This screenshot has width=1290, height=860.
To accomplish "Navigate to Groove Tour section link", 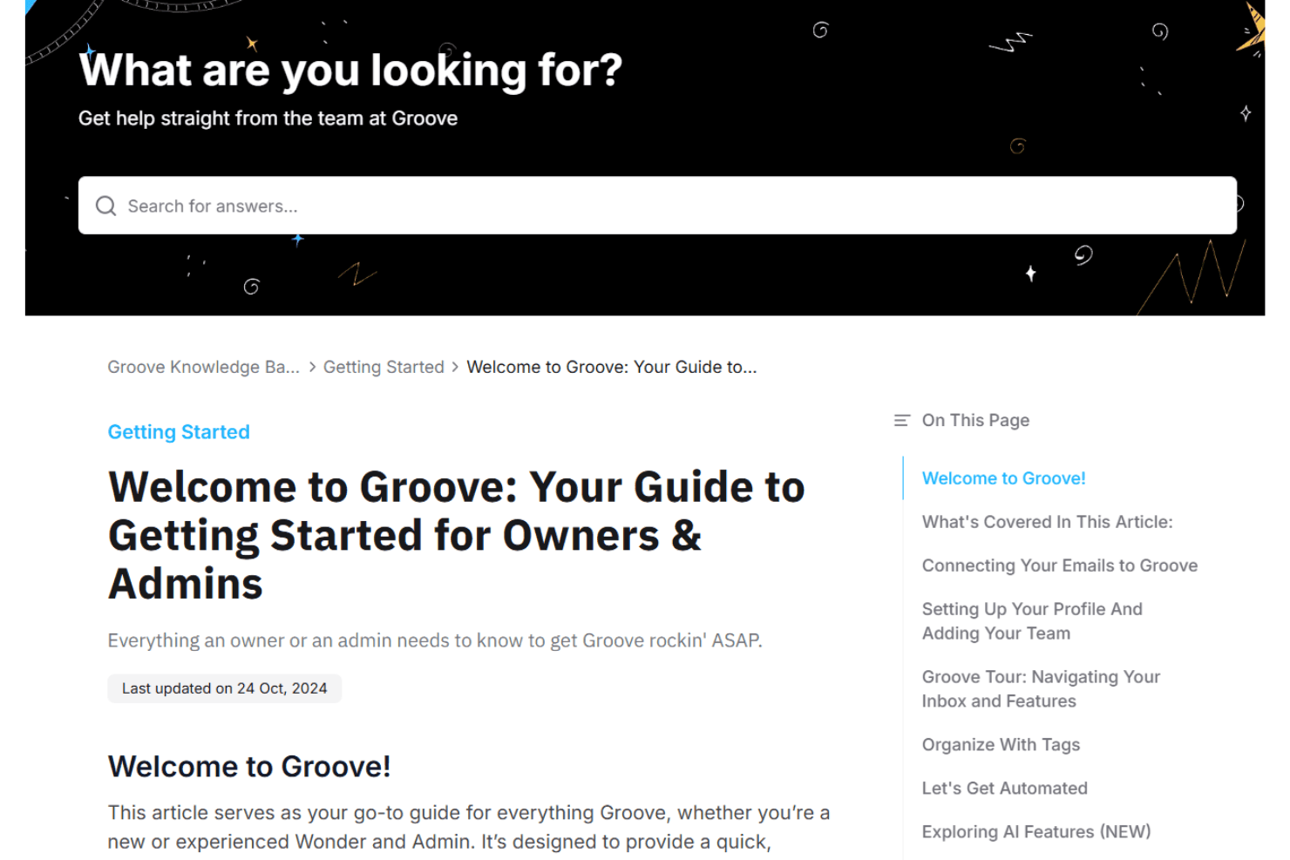I will (1041, 689).
